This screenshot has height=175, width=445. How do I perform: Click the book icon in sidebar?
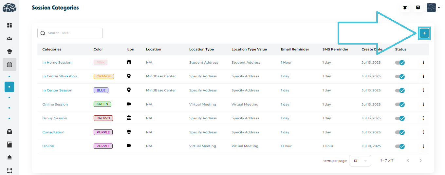coord(9,144)
